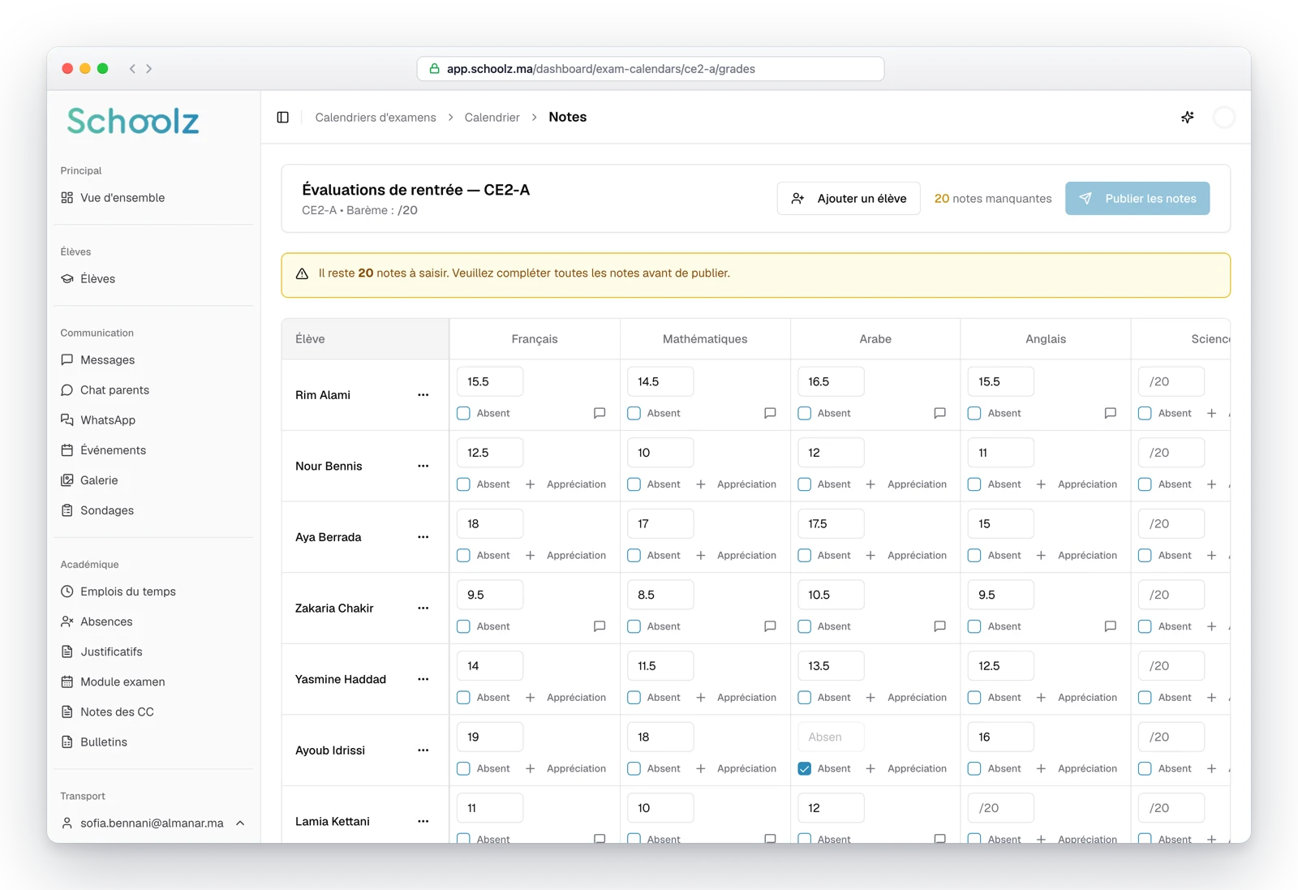Click Ajouter un élève button
Screen dimensions: 1298x890
coord(849,199)
